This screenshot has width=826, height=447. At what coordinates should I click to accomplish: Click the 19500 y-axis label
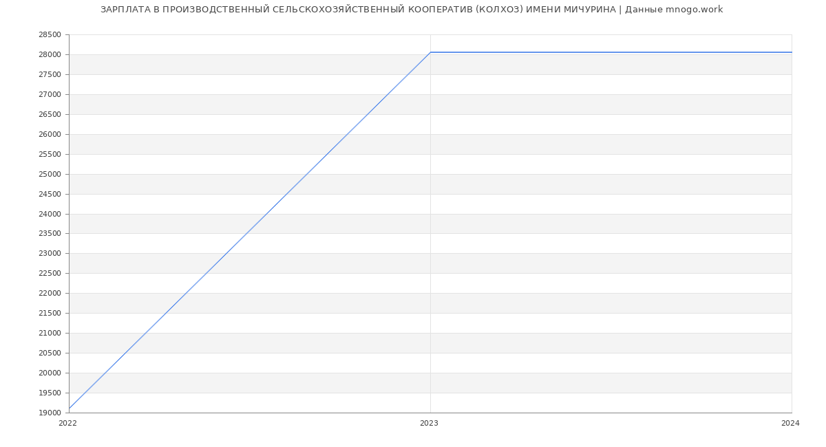click(x=50, y=393)
